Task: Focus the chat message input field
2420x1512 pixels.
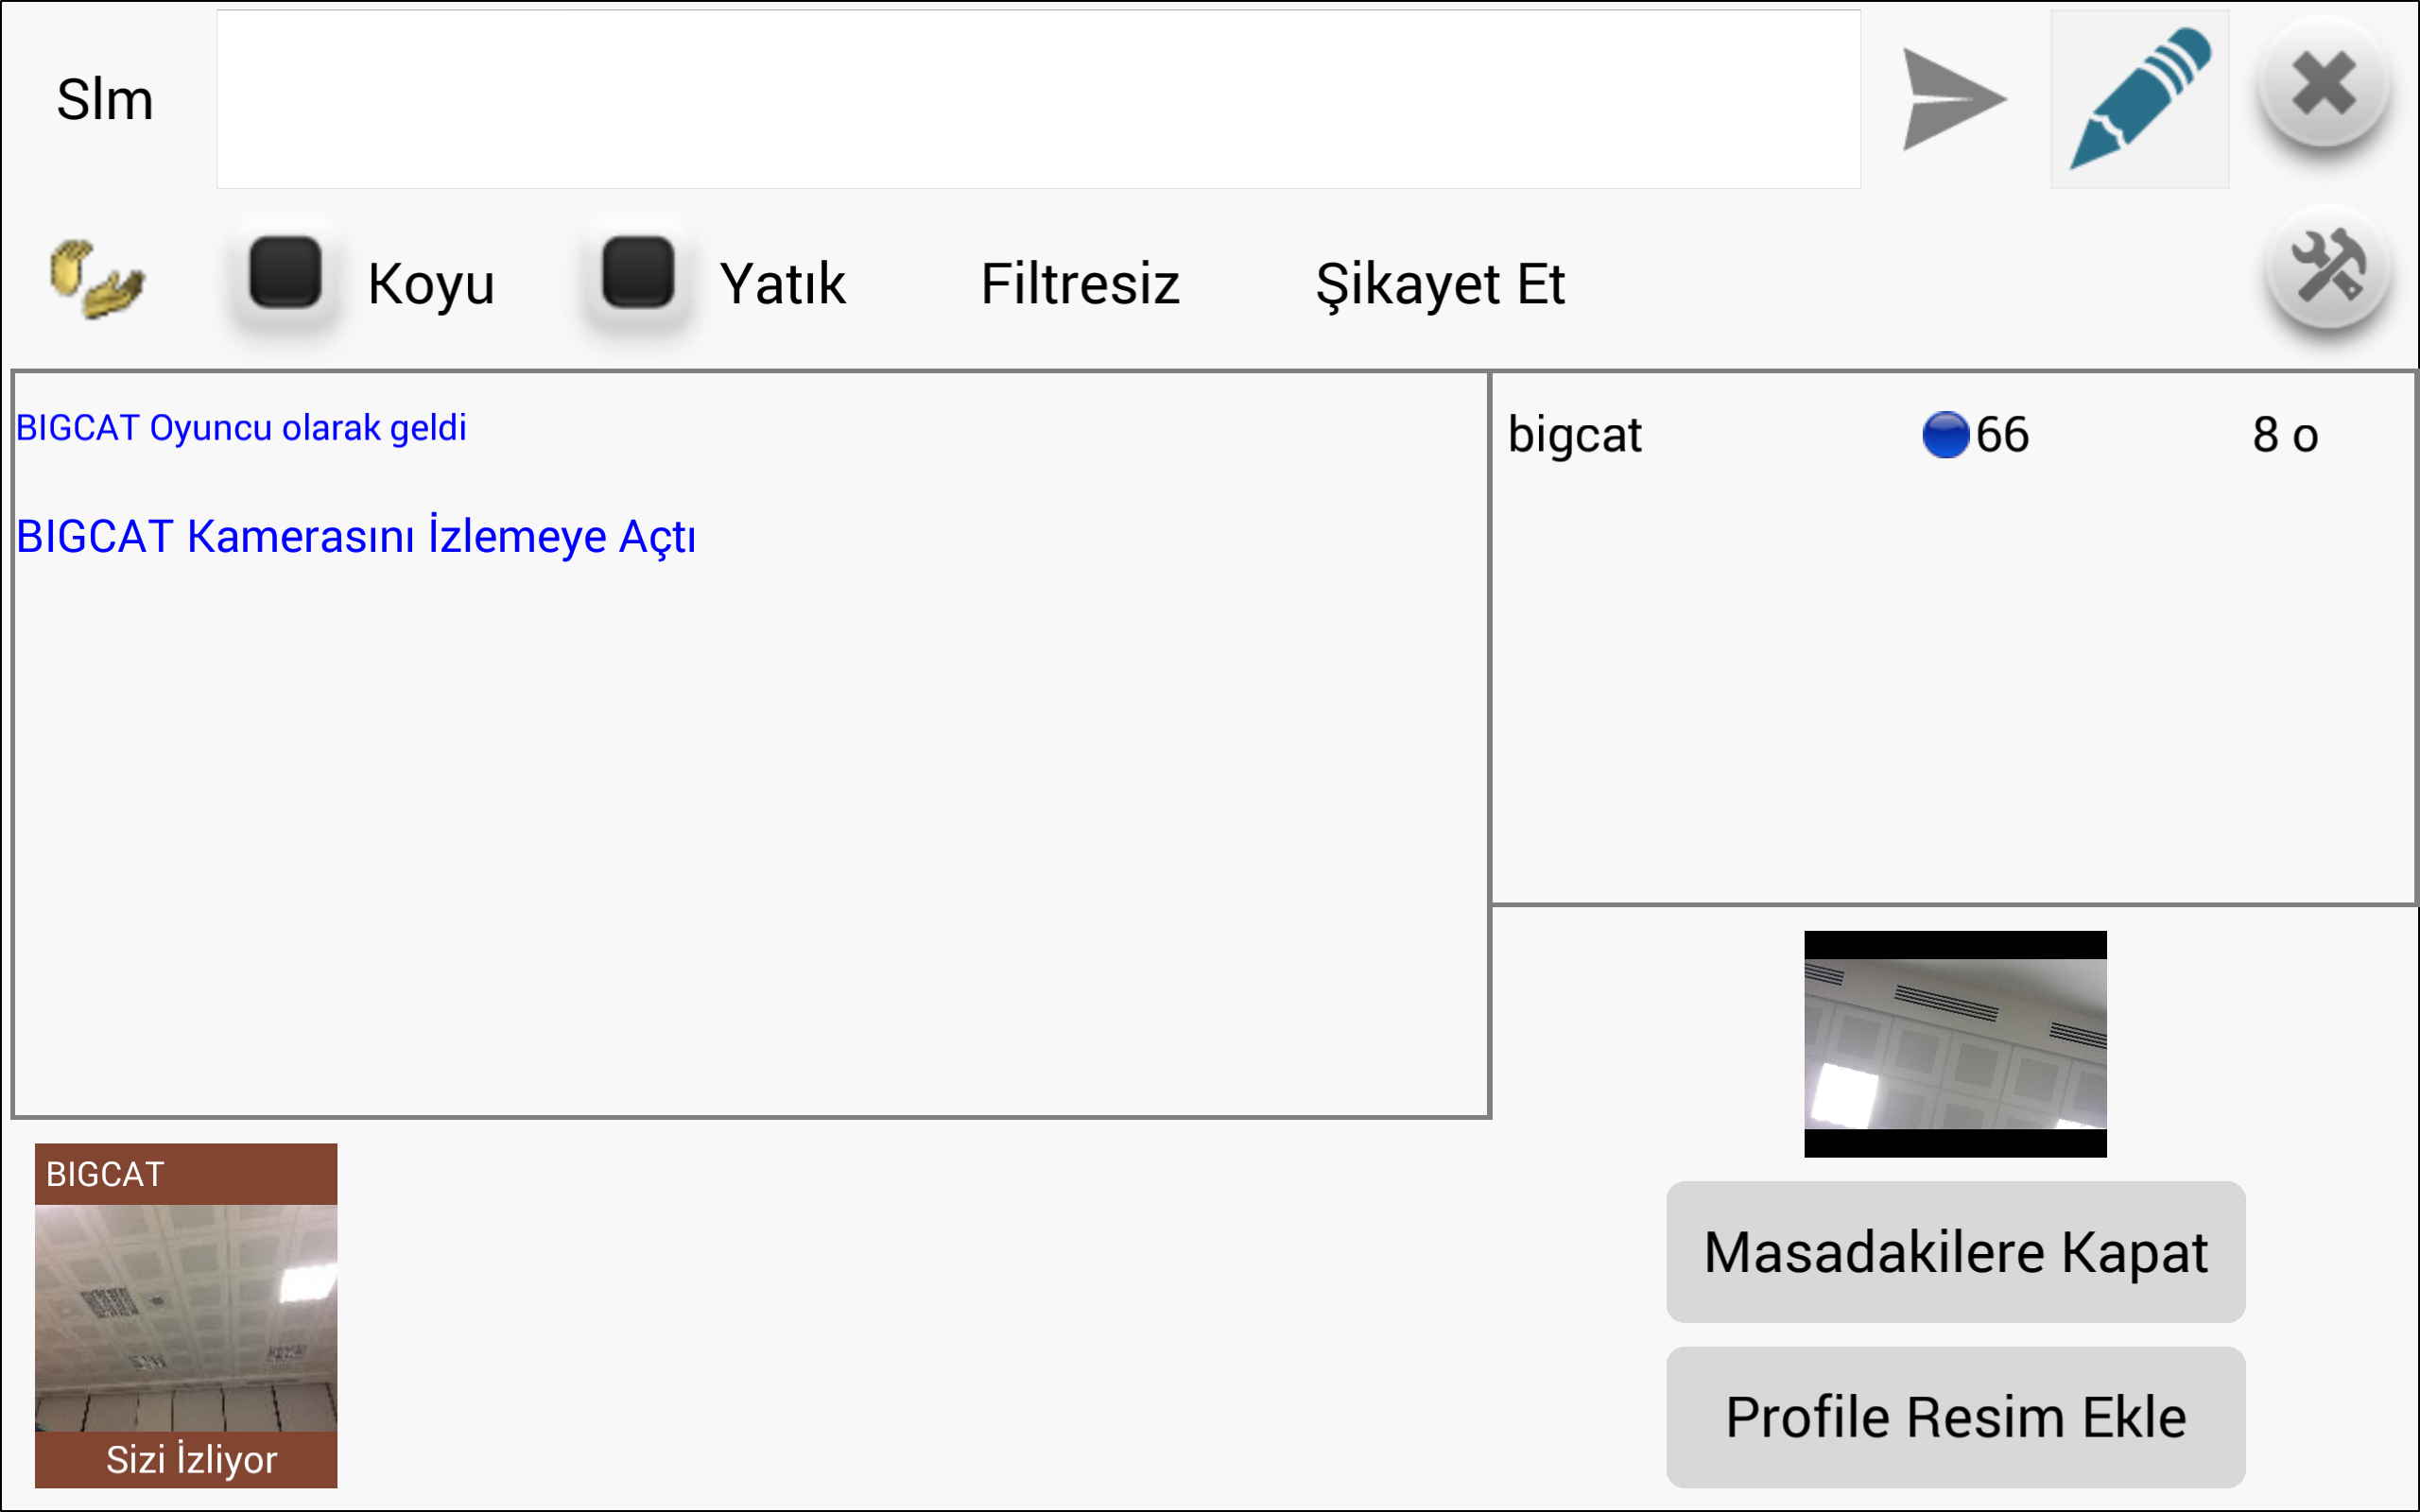Action: pos(1037,100)
